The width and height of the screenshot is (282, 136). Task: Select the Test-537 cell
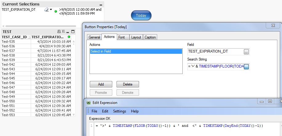tap(16, 51)
